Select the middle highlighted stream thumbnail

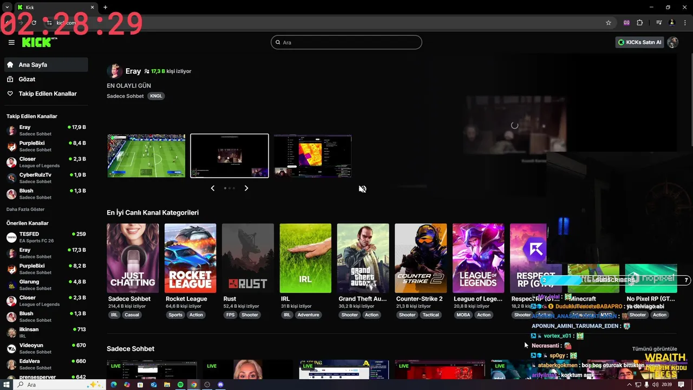[230, 155]
